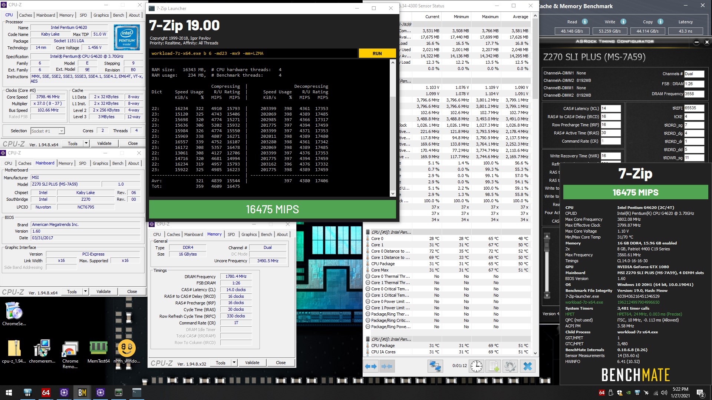Click the Core 0 row in HWiNFO
Screen dimensions: 712x400
click(448, 239)
